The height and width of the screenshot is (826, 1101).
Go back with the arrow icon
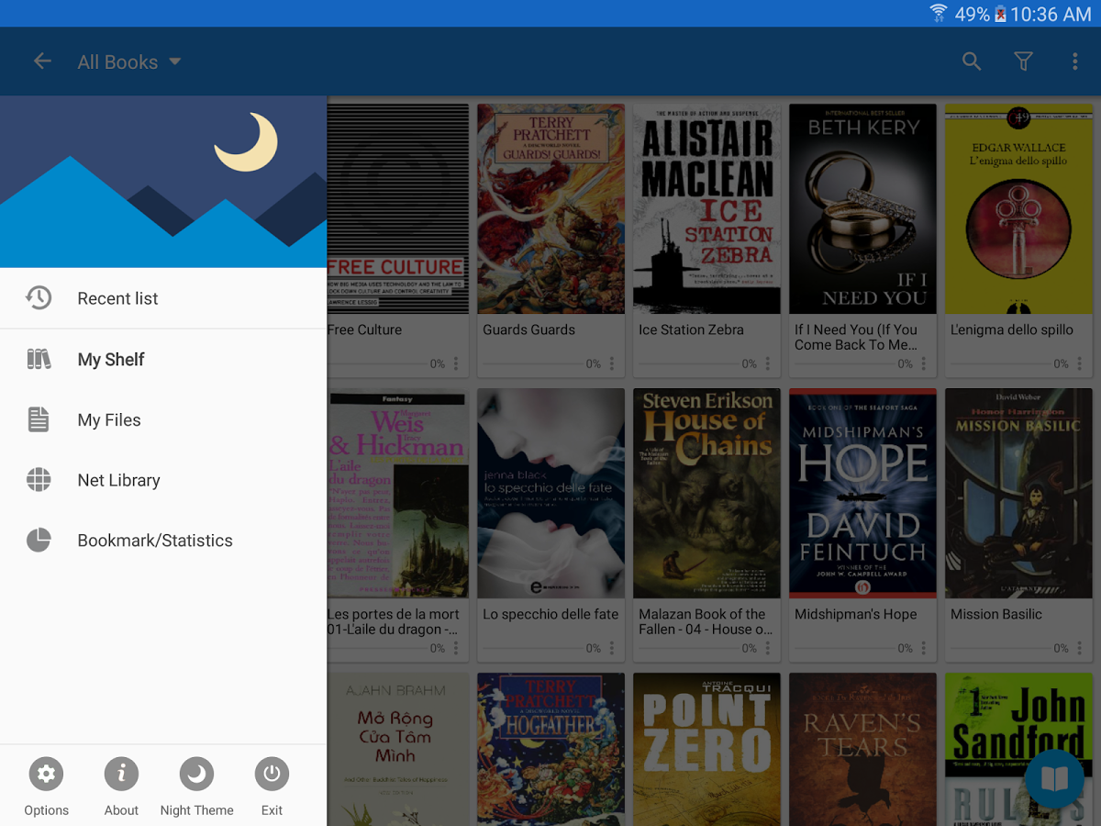coord(42,61)
